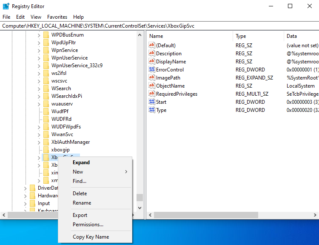Choose Expand from the context menu
319x245 pixels.
[x=95, y=162]
